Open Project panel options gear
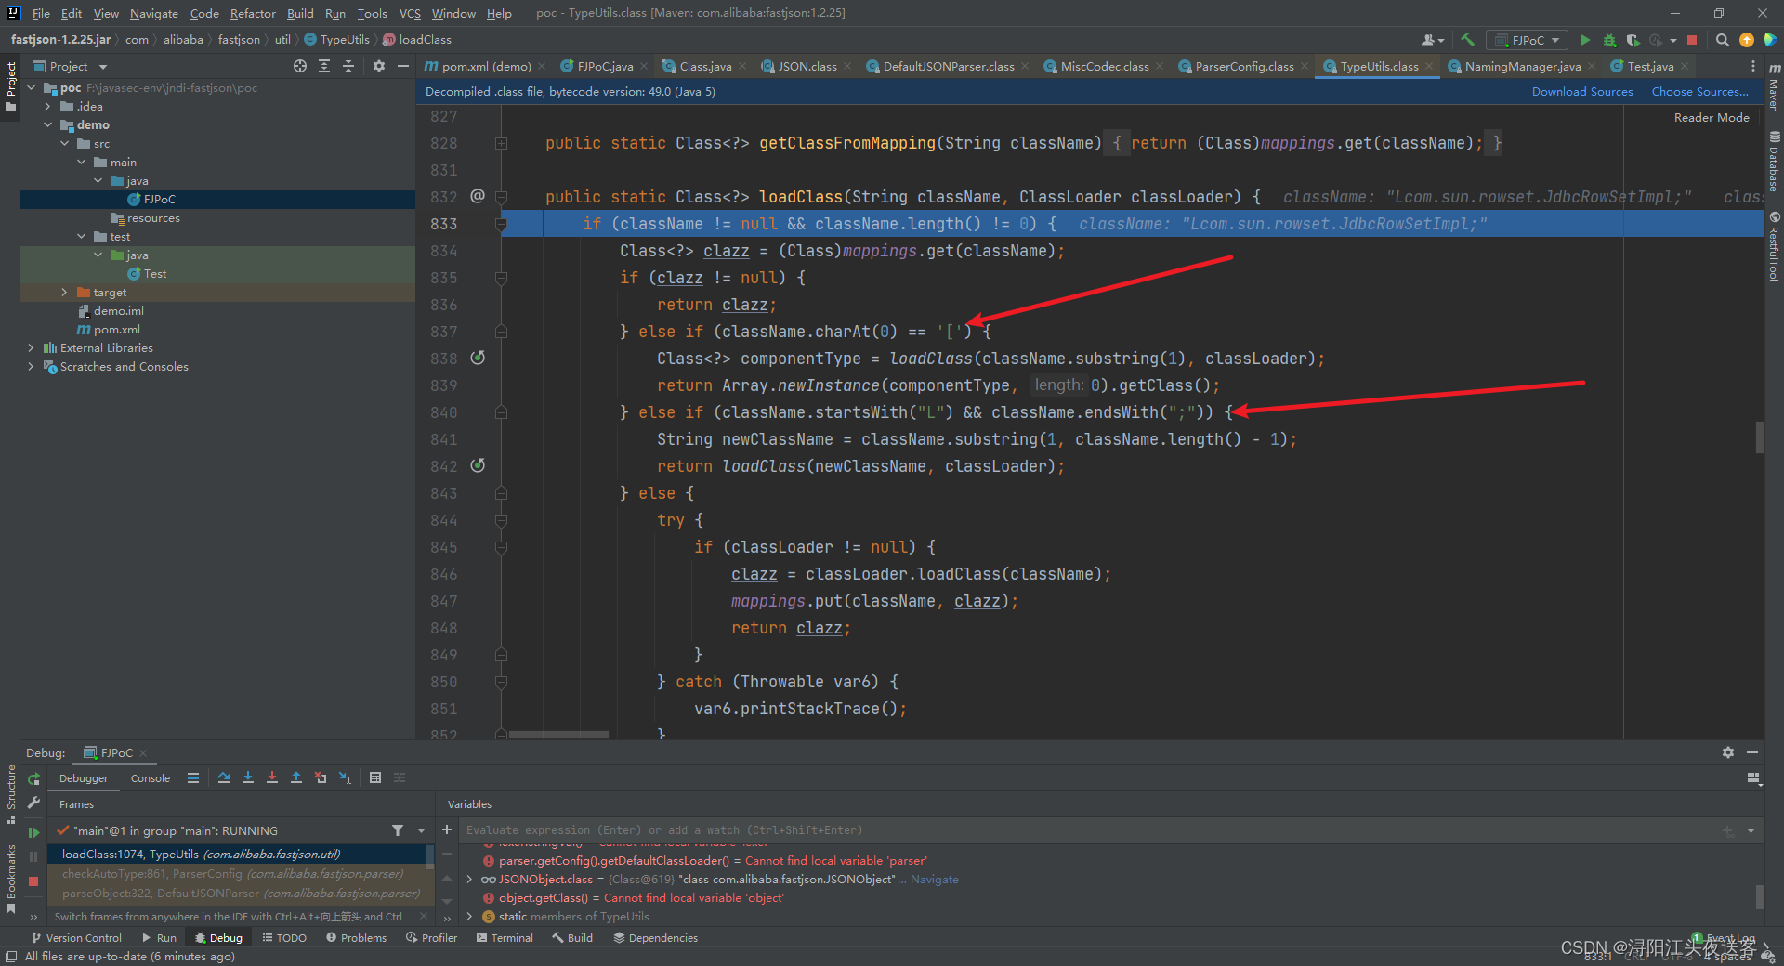Image resolution: width=1784 pixels, height=966 pixels. coord(378,66)
